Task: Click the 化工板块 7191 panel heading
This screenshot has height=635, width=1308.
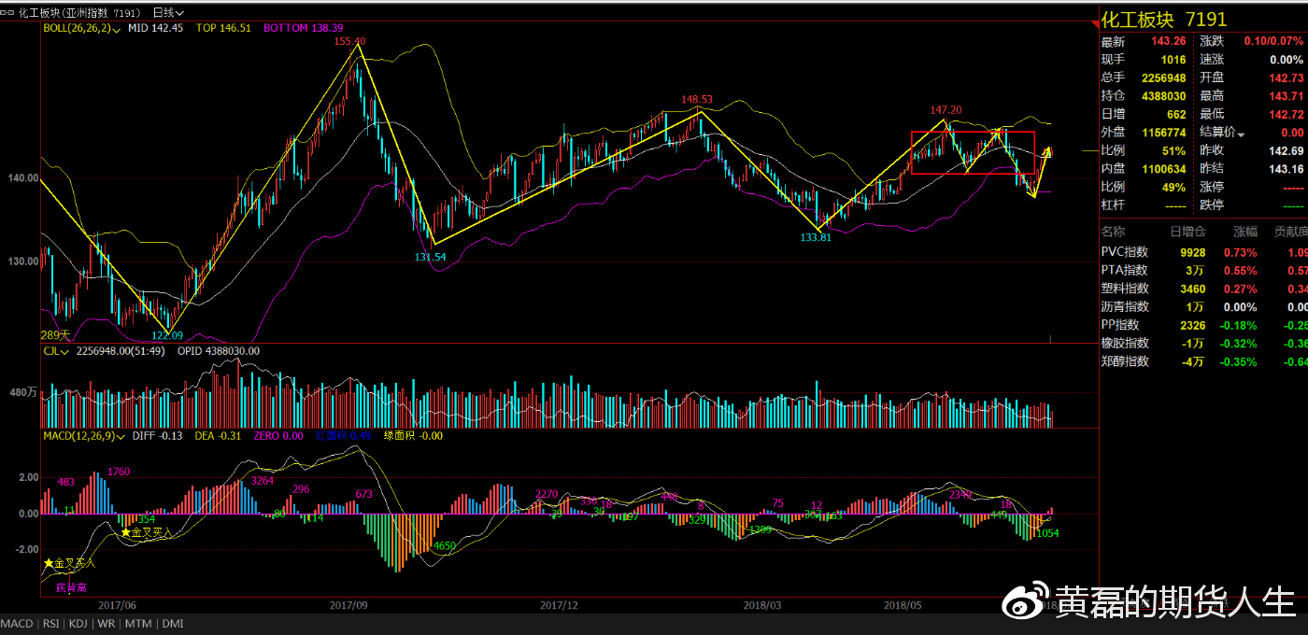Action: coord(1164,20)
